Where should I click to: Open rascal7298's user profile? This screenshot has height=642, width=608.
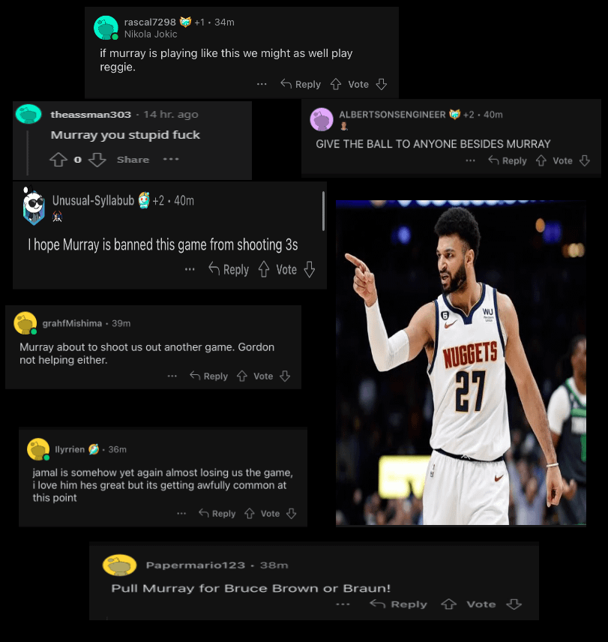pos(150,22)
